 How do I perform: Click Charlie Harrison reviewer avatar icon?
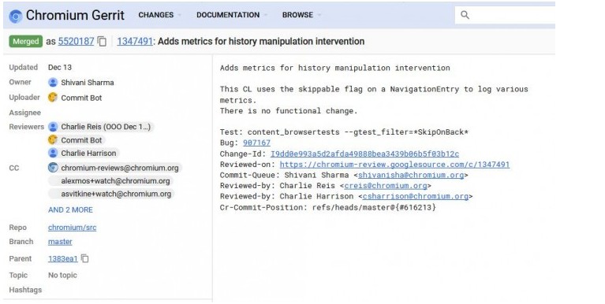(53, 153)
